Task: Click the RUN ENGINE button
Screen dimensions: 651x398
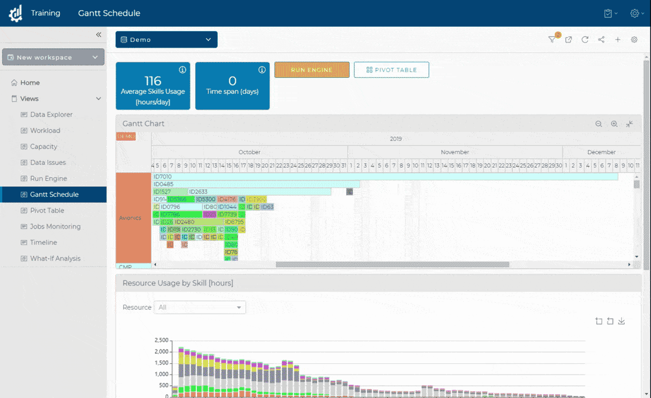Action: (312, 69)
